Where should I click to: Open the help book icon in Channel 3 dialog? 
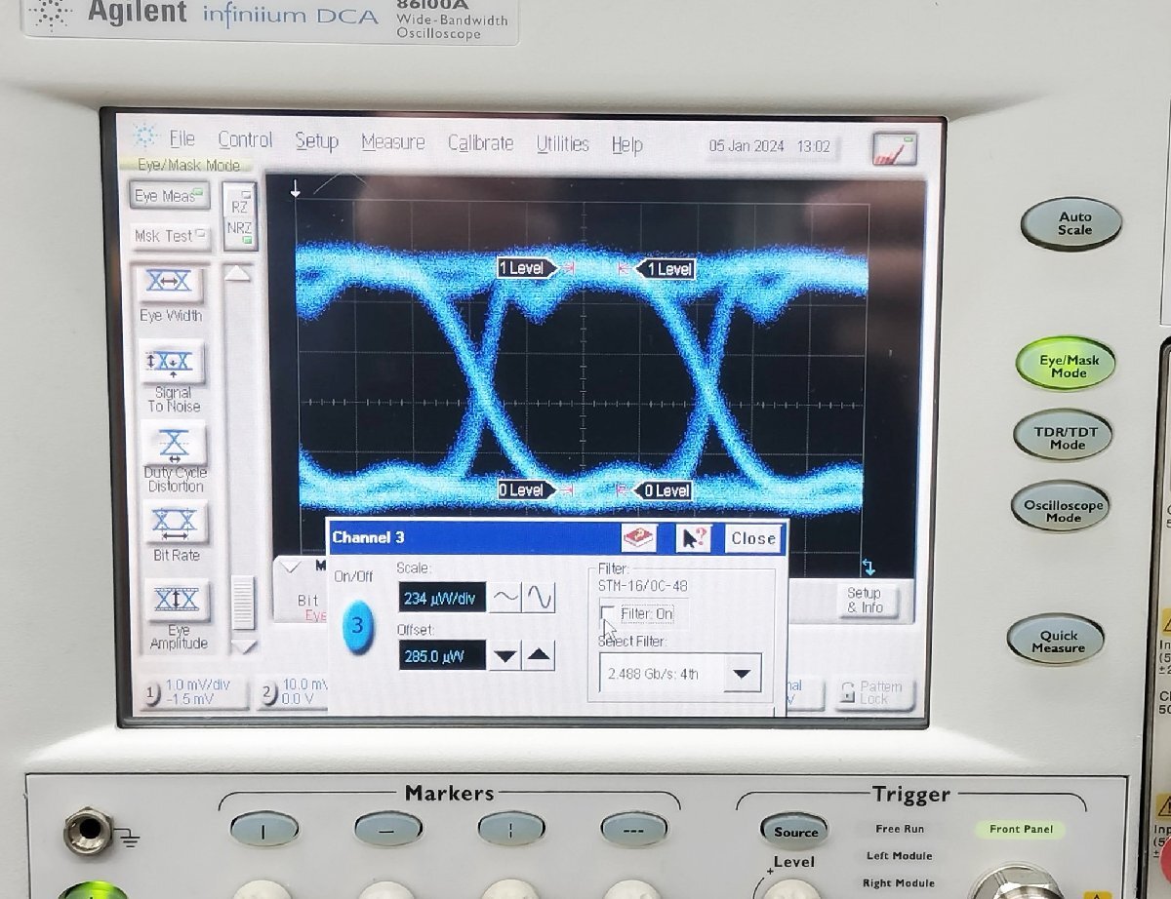click(x=638, y=536)
